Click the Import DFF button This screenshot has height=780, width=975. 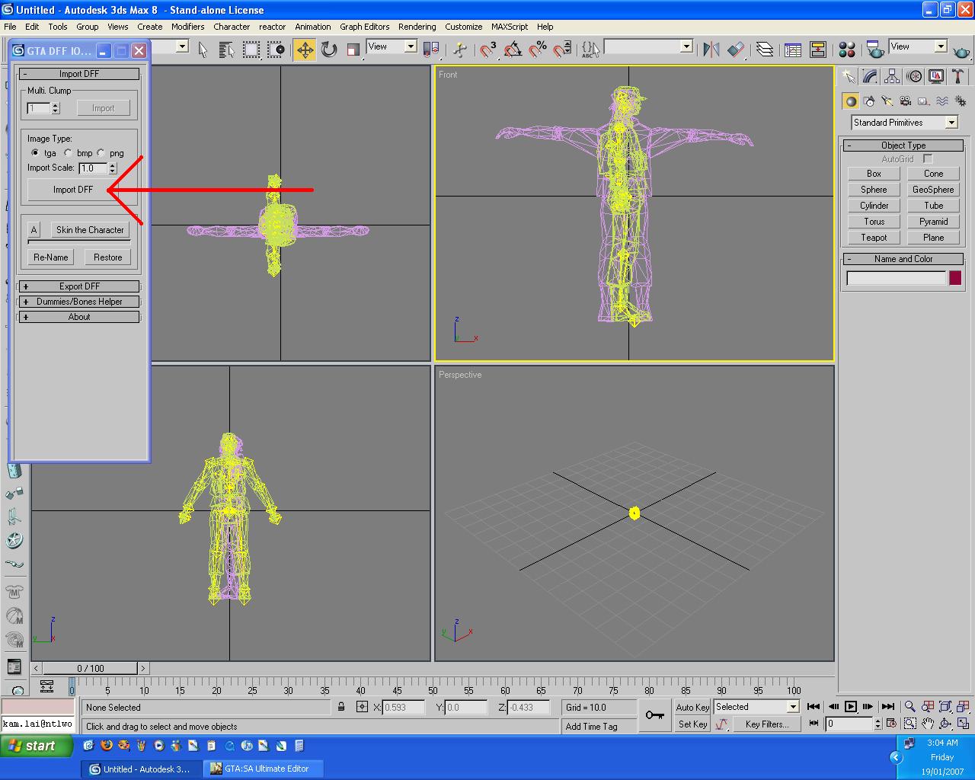pyautogui.click(x=73, y=190)
